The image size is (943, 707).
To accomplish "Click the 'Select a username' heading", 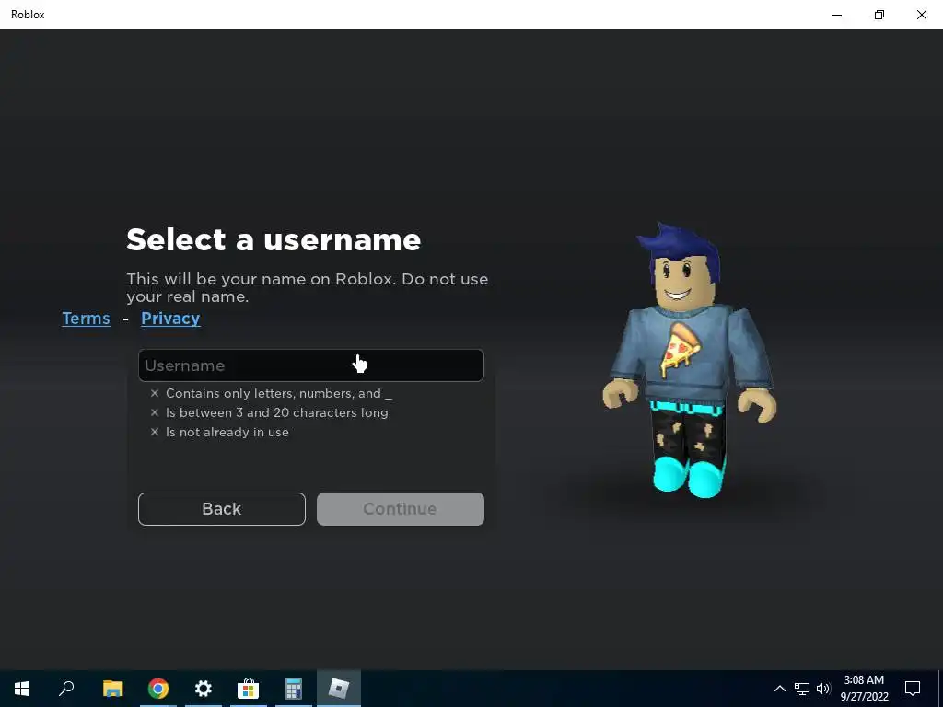I will coord(274,239).
